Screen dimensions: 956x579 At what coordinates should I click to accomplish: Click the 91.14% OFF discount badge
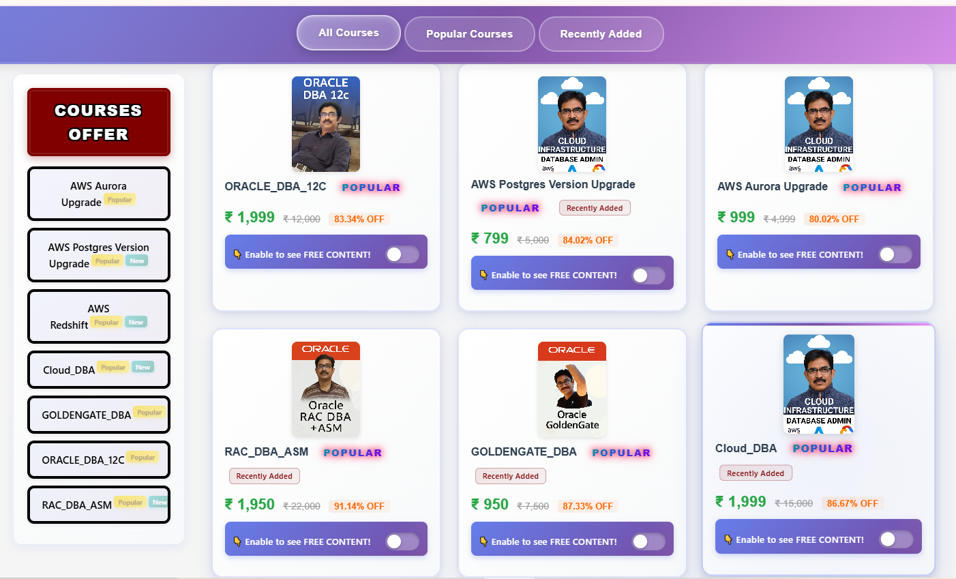(x=359, y=506)
